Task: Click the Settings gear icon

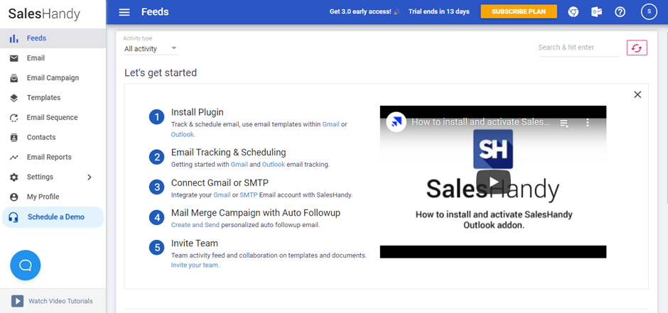Action: pos(14,177)
